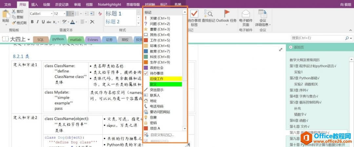Open the 大四上 notebook dropdown
The image size is (354, 147).
(x=29, y=40)
